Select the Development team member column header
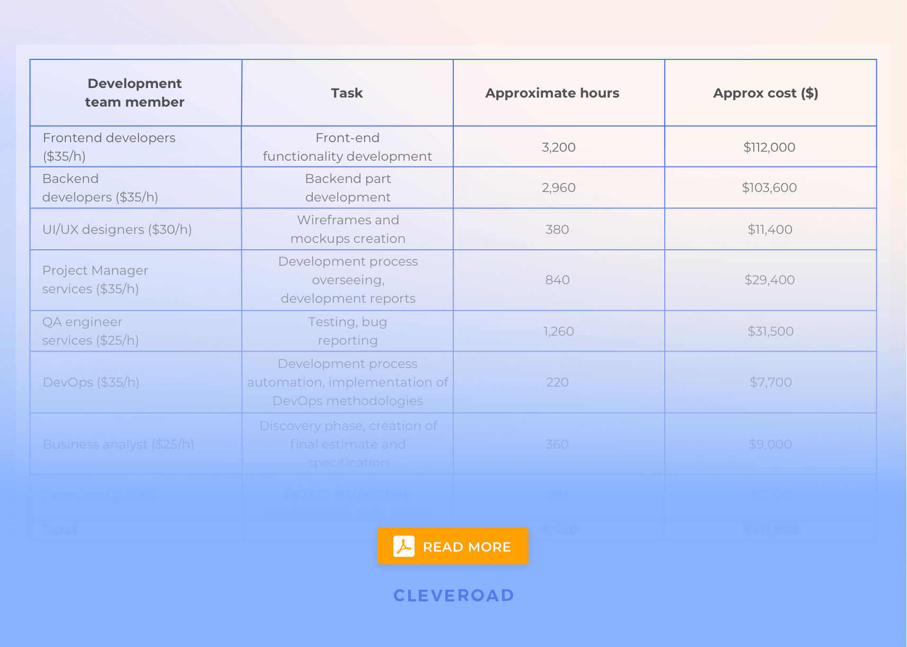The height and width of the screenshot is (647, 907). 135,92
